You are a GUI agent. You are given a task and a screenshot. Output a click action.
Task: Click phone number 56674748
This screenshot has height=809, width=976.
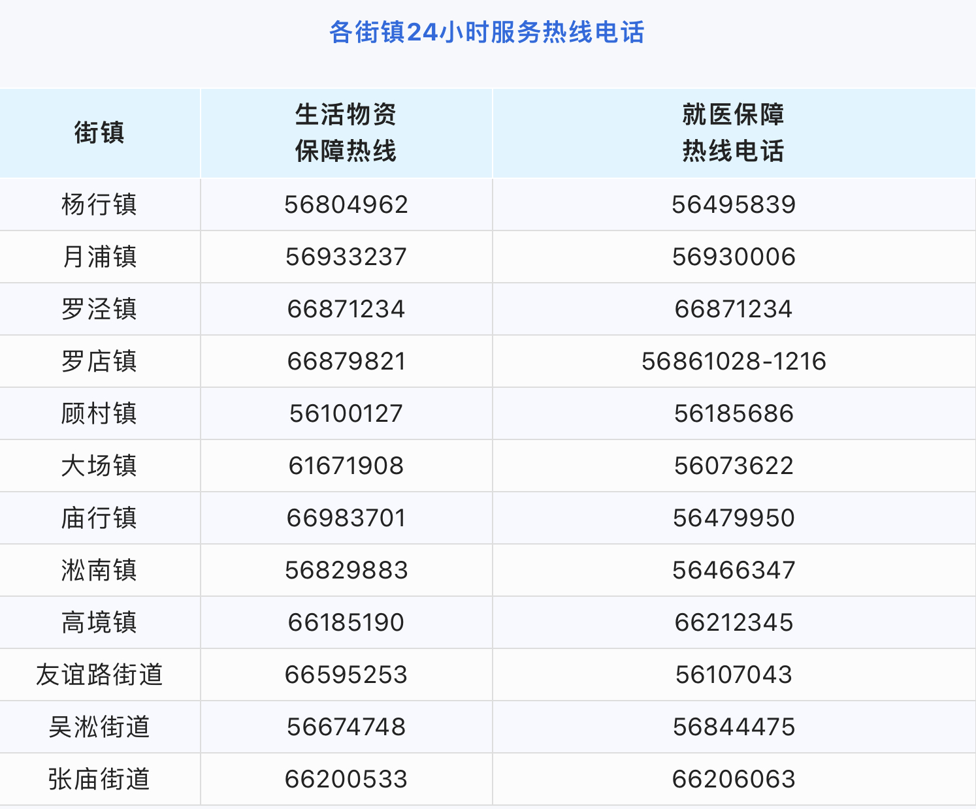(x=346, y=727)
